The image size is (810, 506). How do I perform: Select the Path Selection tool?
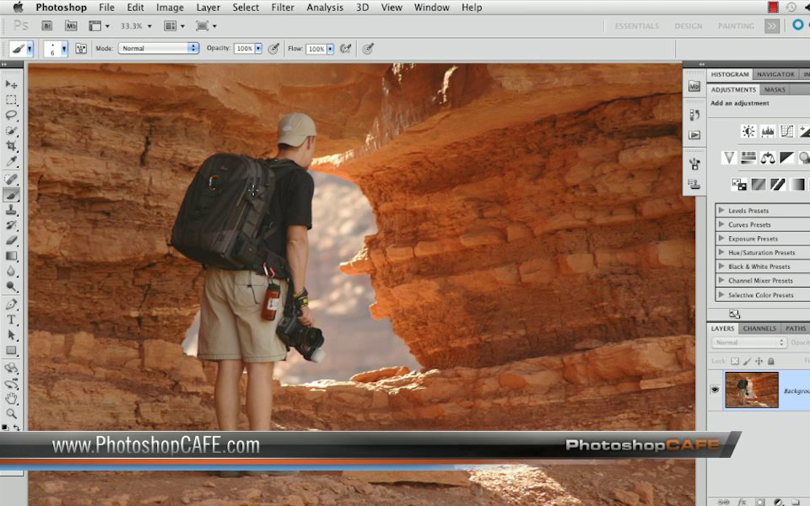(x=11, y=335)
